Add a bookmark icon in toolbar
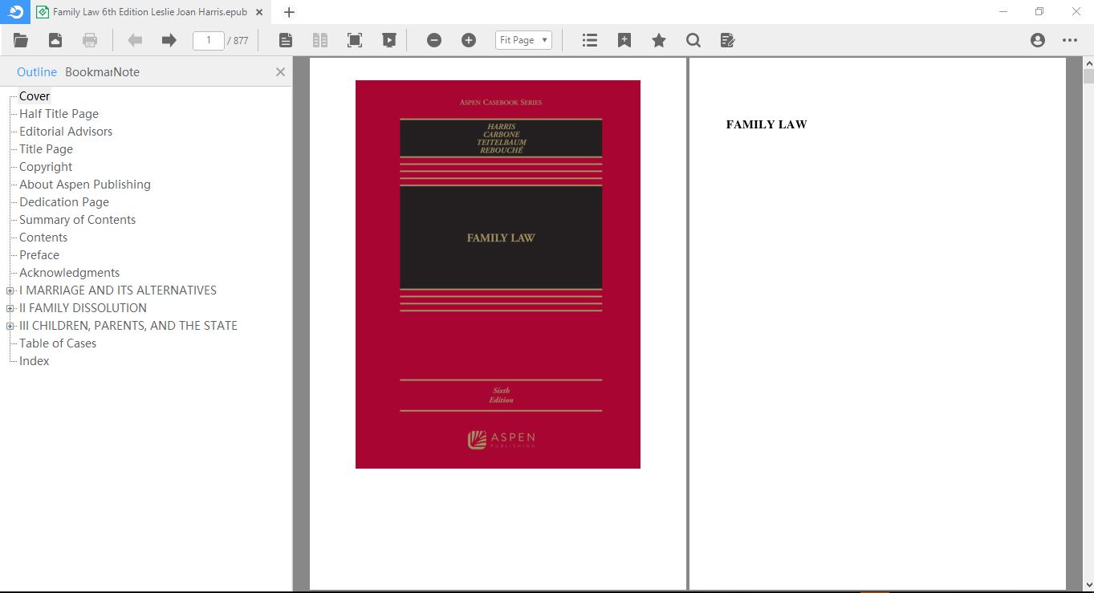 pyautogui.click(x=624, y=40)
